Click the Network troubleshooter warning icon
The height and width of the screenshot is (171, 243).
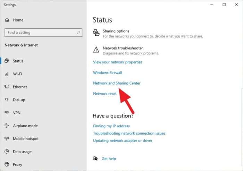point(96,50)
